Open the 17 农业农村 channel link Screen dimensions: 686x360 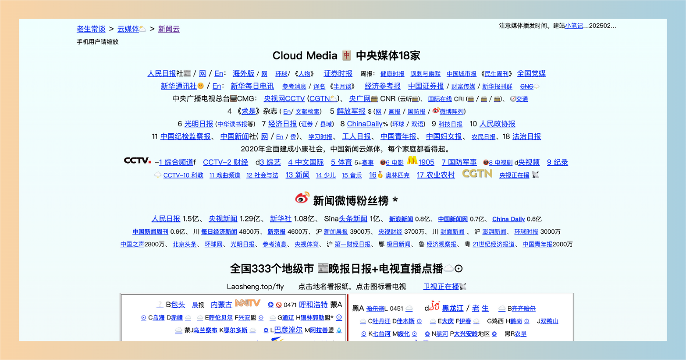(x=436, y=175)
